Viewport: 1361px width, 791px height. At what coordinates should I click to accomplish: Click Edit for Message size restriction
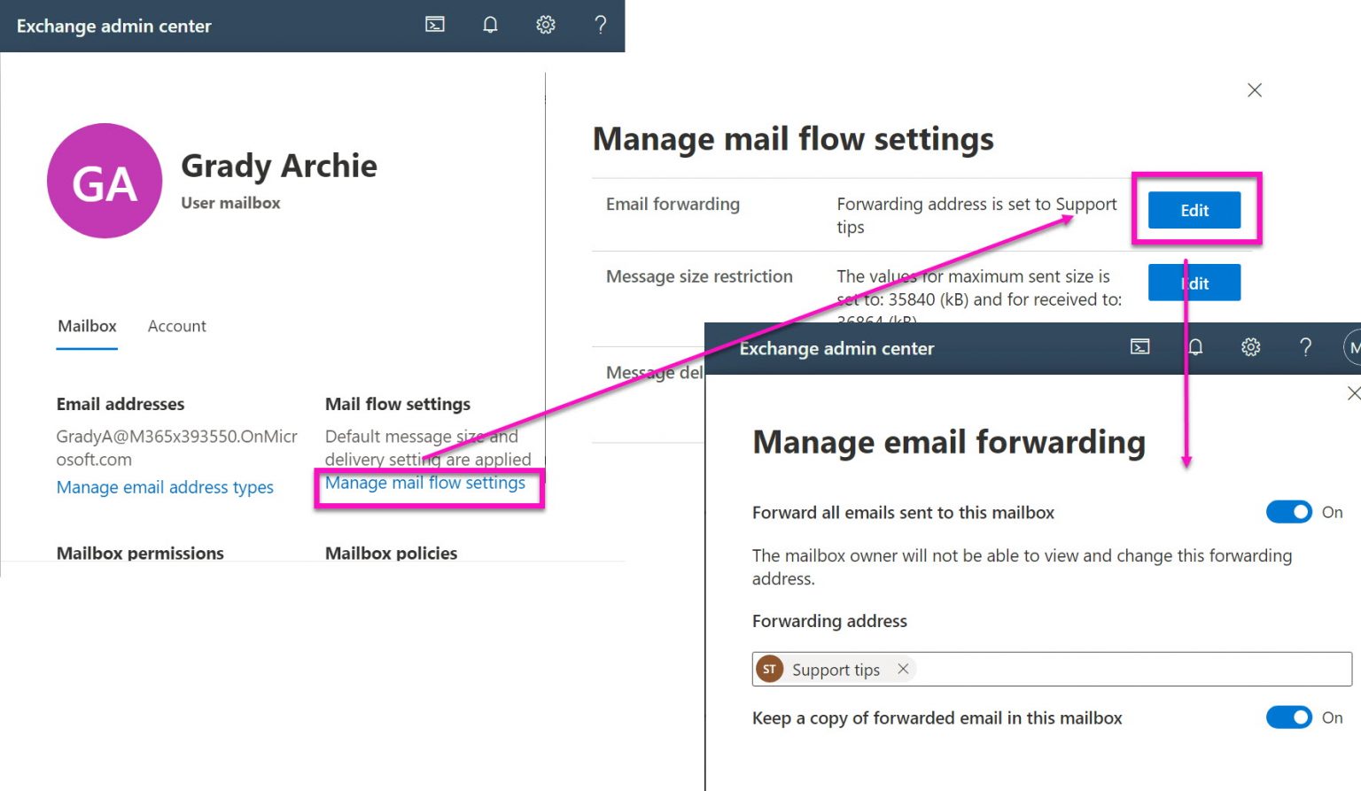click(1194, 282)
